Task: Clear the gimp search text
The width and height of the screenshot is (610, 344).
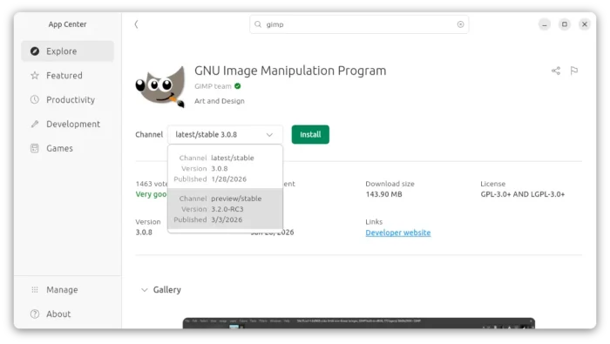Action: pyautogui.click(x=460, y=24)
